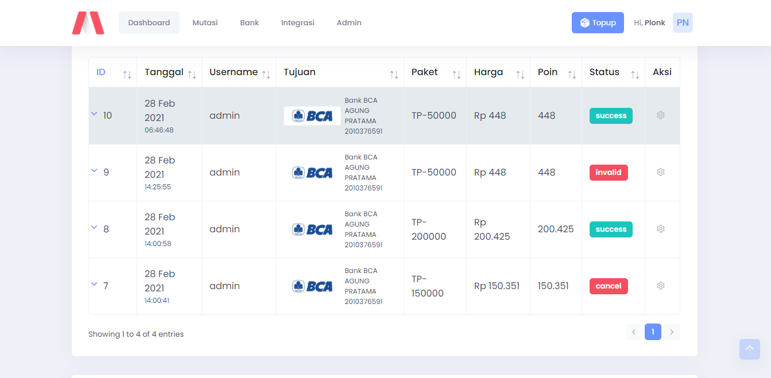The image size is (771, 378).
Task: Expand row details for ID 10
Action: (95, 114)
